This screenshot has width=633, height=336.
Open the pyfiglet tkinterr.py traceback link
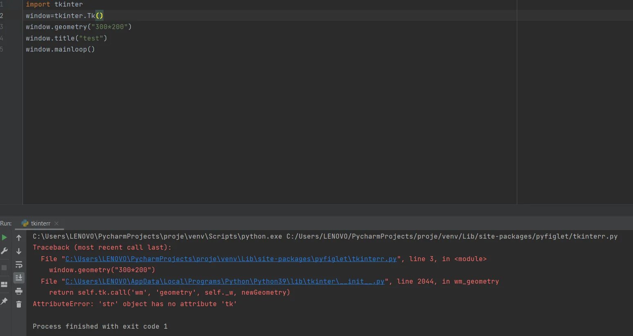click(231, 259)
